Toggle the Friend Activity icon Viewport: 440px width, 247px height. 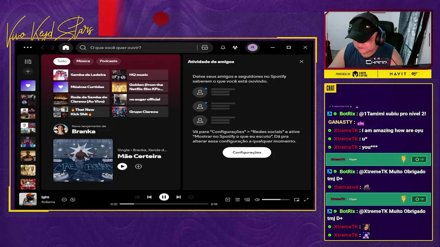coord(235,47)
